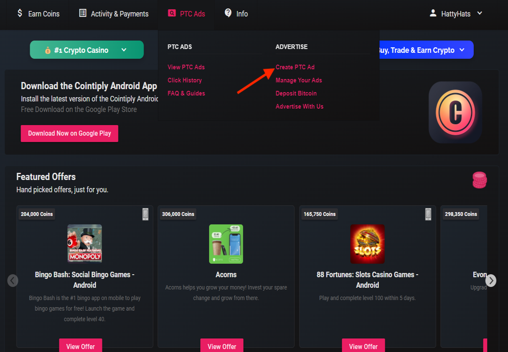Click the money bag icon in Crypto Casino button

click(48, 50)
